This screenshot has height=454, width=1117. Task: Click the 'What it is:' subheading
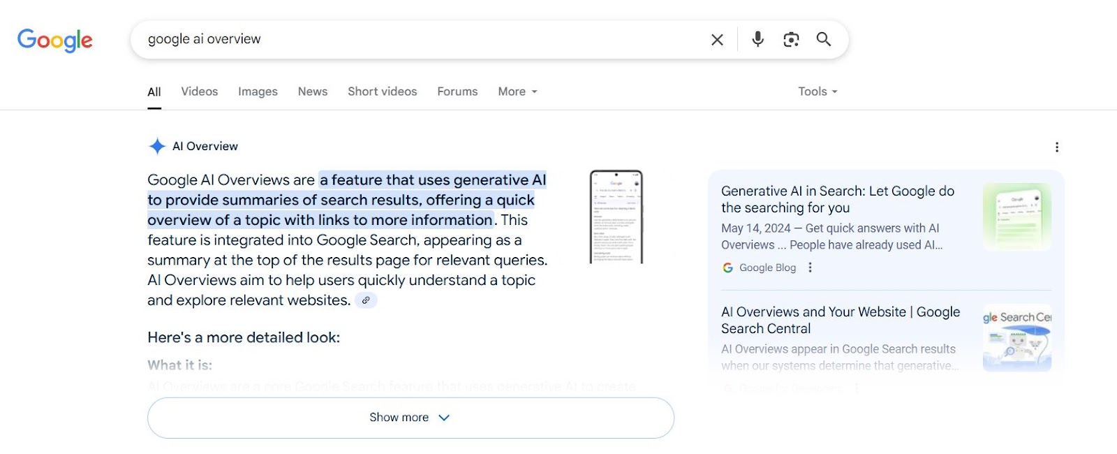pyautogui.click(x=179, y=365)
